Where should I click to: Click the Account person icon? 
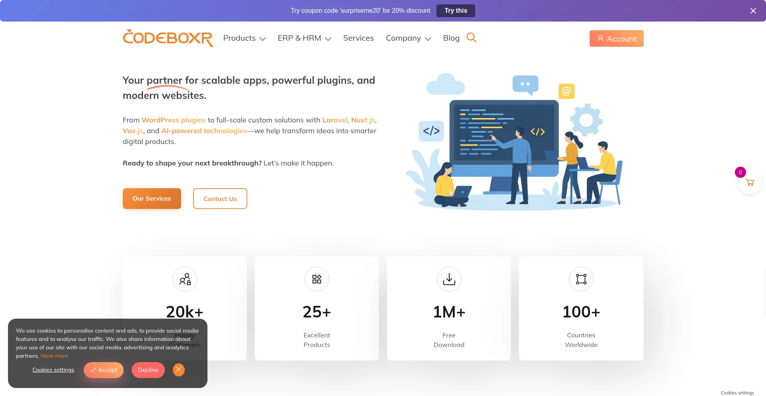[600, 39]
